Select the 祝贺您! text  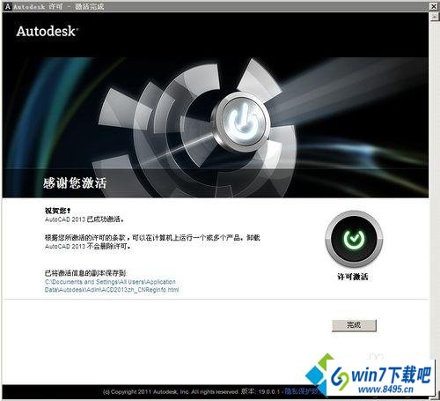tap(57, 211)
